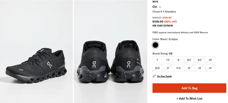The image size is (228, 103).
Task: Select crossed-out size 12
Action: pyautogui.click(x=189, y=68)
